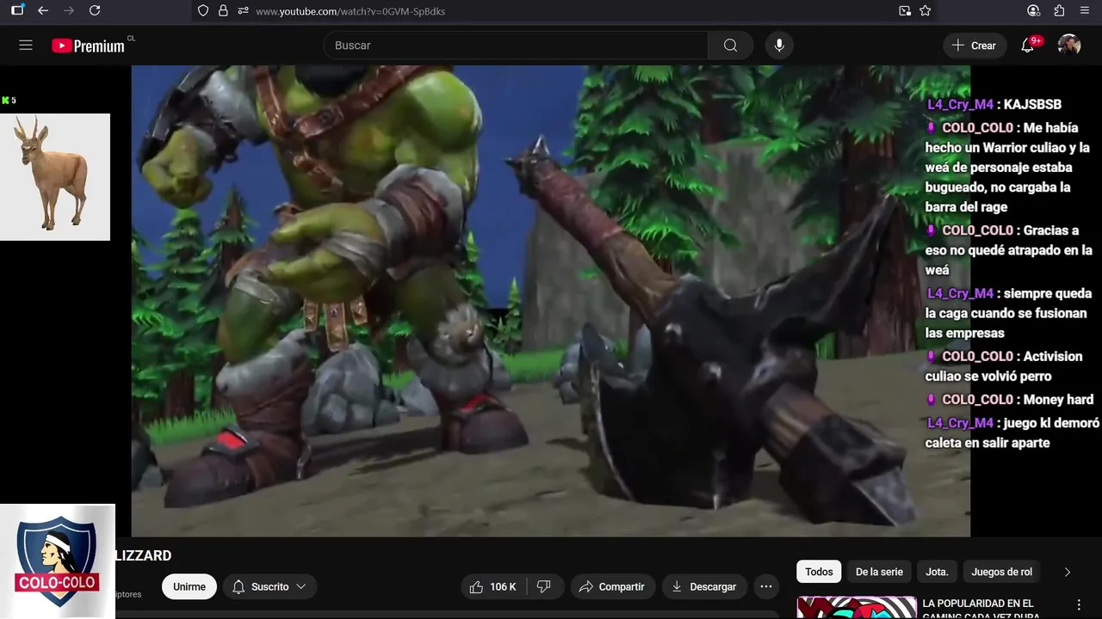This screenshot has width=1102, height=619.
Task: Open the account avatar menu
Action: coord(1069,46)
